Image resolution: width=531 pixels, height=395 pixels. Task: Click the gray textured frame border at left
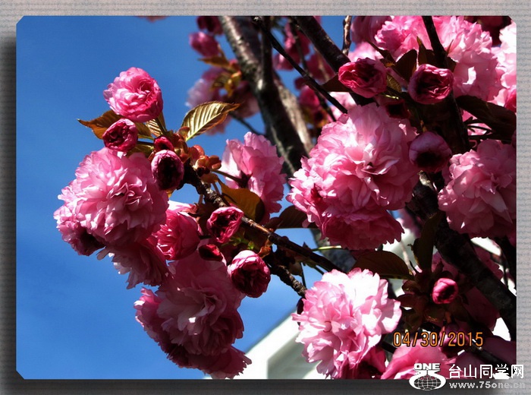(8, 197)
